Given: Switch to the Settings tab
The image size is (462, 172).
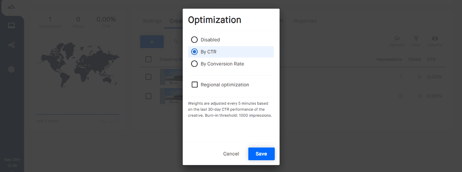Looking at the screenshot, I should pos(152,21).
